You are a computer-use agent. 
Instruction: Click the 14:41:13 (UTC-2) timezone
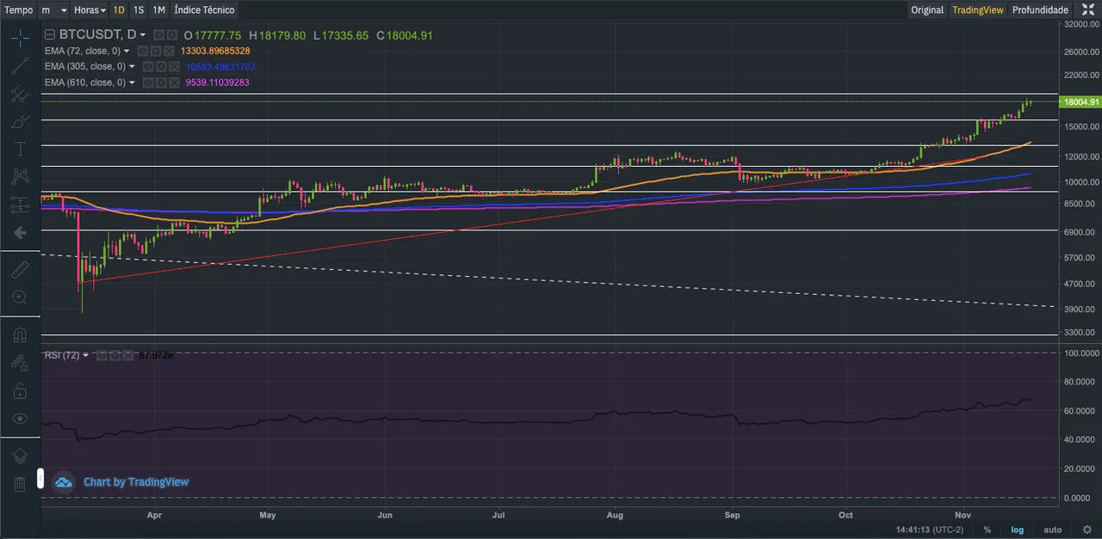click(x=932, y=530)
